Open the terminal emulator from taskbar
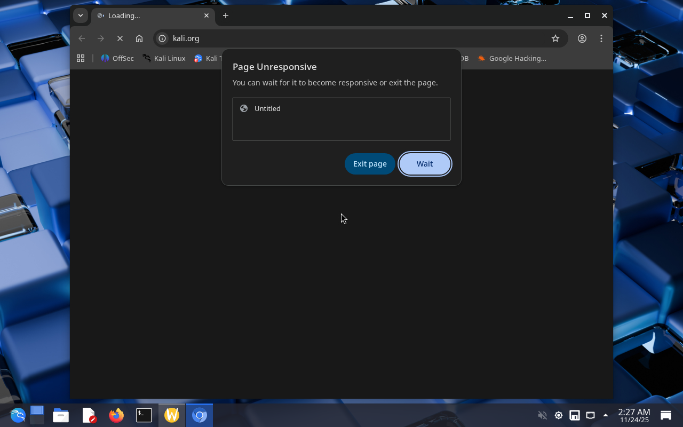This screenshot has width=683, height=427. click(x=144, y=415)
